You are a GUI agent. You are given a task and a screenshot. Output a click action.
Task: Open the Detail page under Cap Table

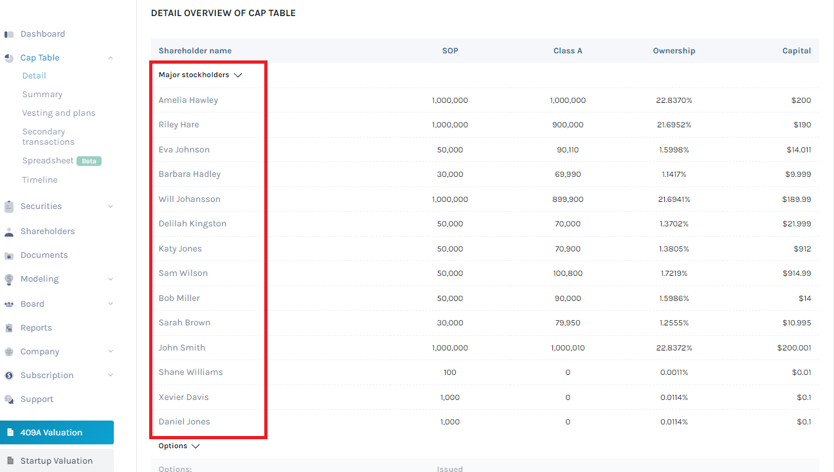(33, 75)
